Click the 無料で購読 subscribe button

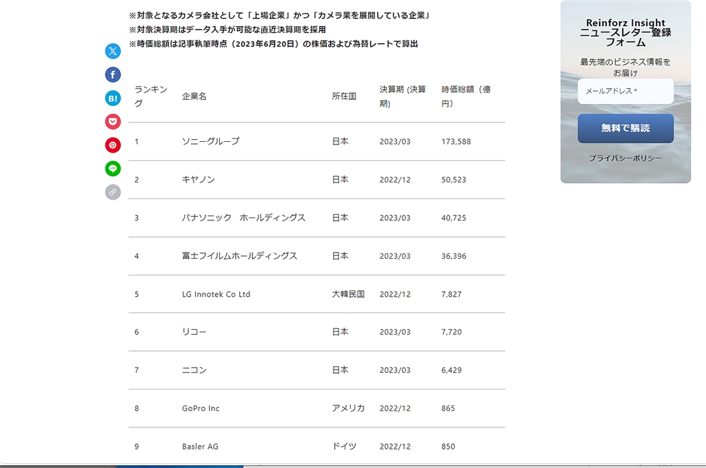point(625,129)
